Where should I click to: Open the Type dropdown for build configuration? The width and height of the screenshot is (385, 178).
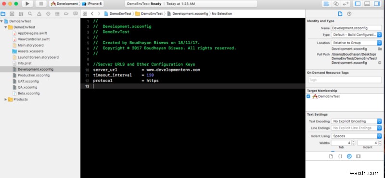coord(356,35)
